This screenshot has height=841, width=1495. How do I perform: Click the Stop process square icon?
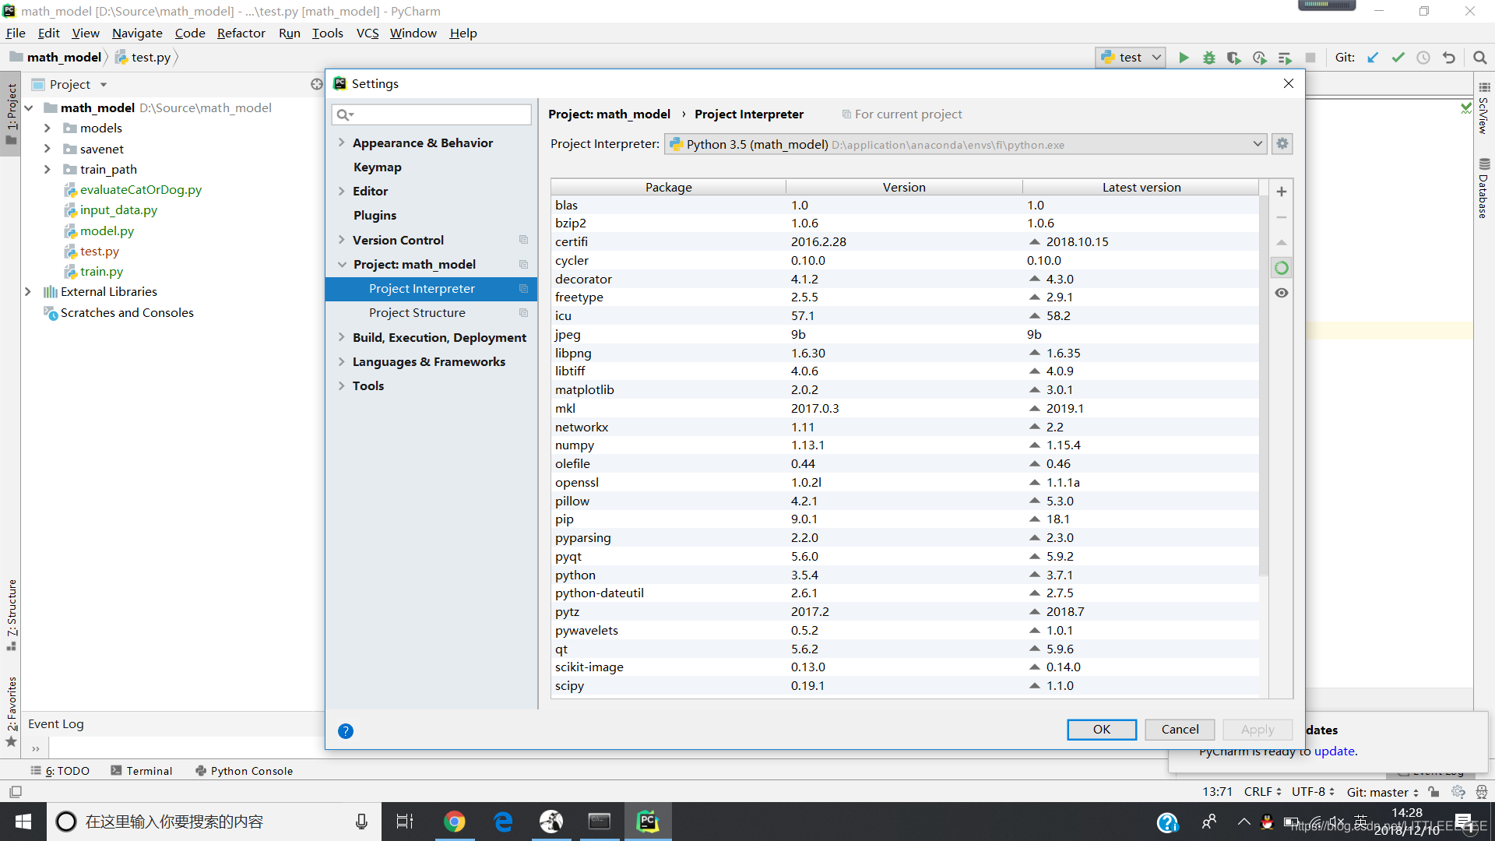point(1310,58)
